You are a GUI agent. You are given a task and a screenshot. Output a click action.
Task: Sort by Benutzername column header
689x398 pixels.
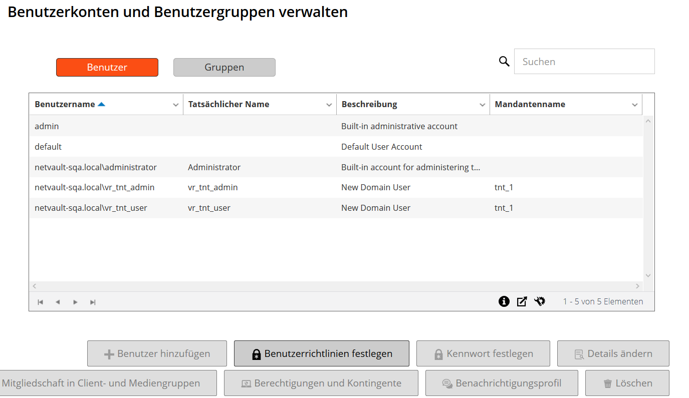(x=65, y=105)
